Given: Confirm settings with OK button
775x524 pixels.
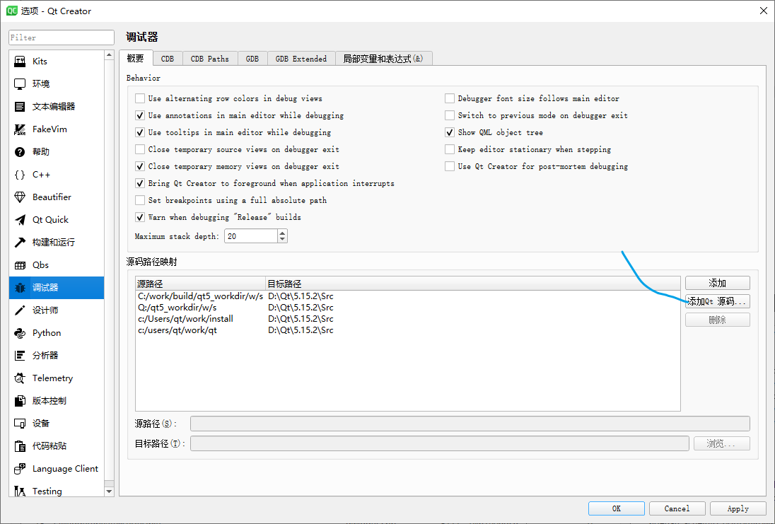Looking at the screenshot, I should (617, 508).
